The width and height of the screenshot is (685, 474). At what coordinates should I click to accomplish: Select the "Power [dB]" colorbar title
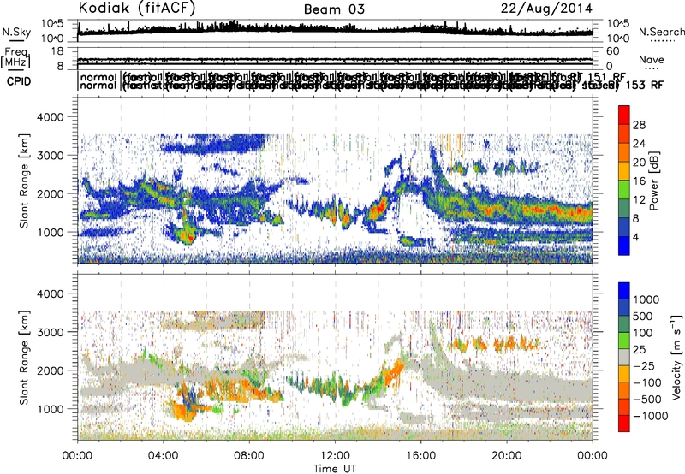point(654,181)
